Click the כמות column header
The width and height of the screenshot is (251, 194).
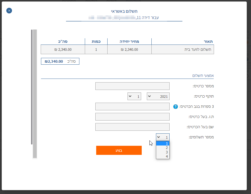click(96, 41)
